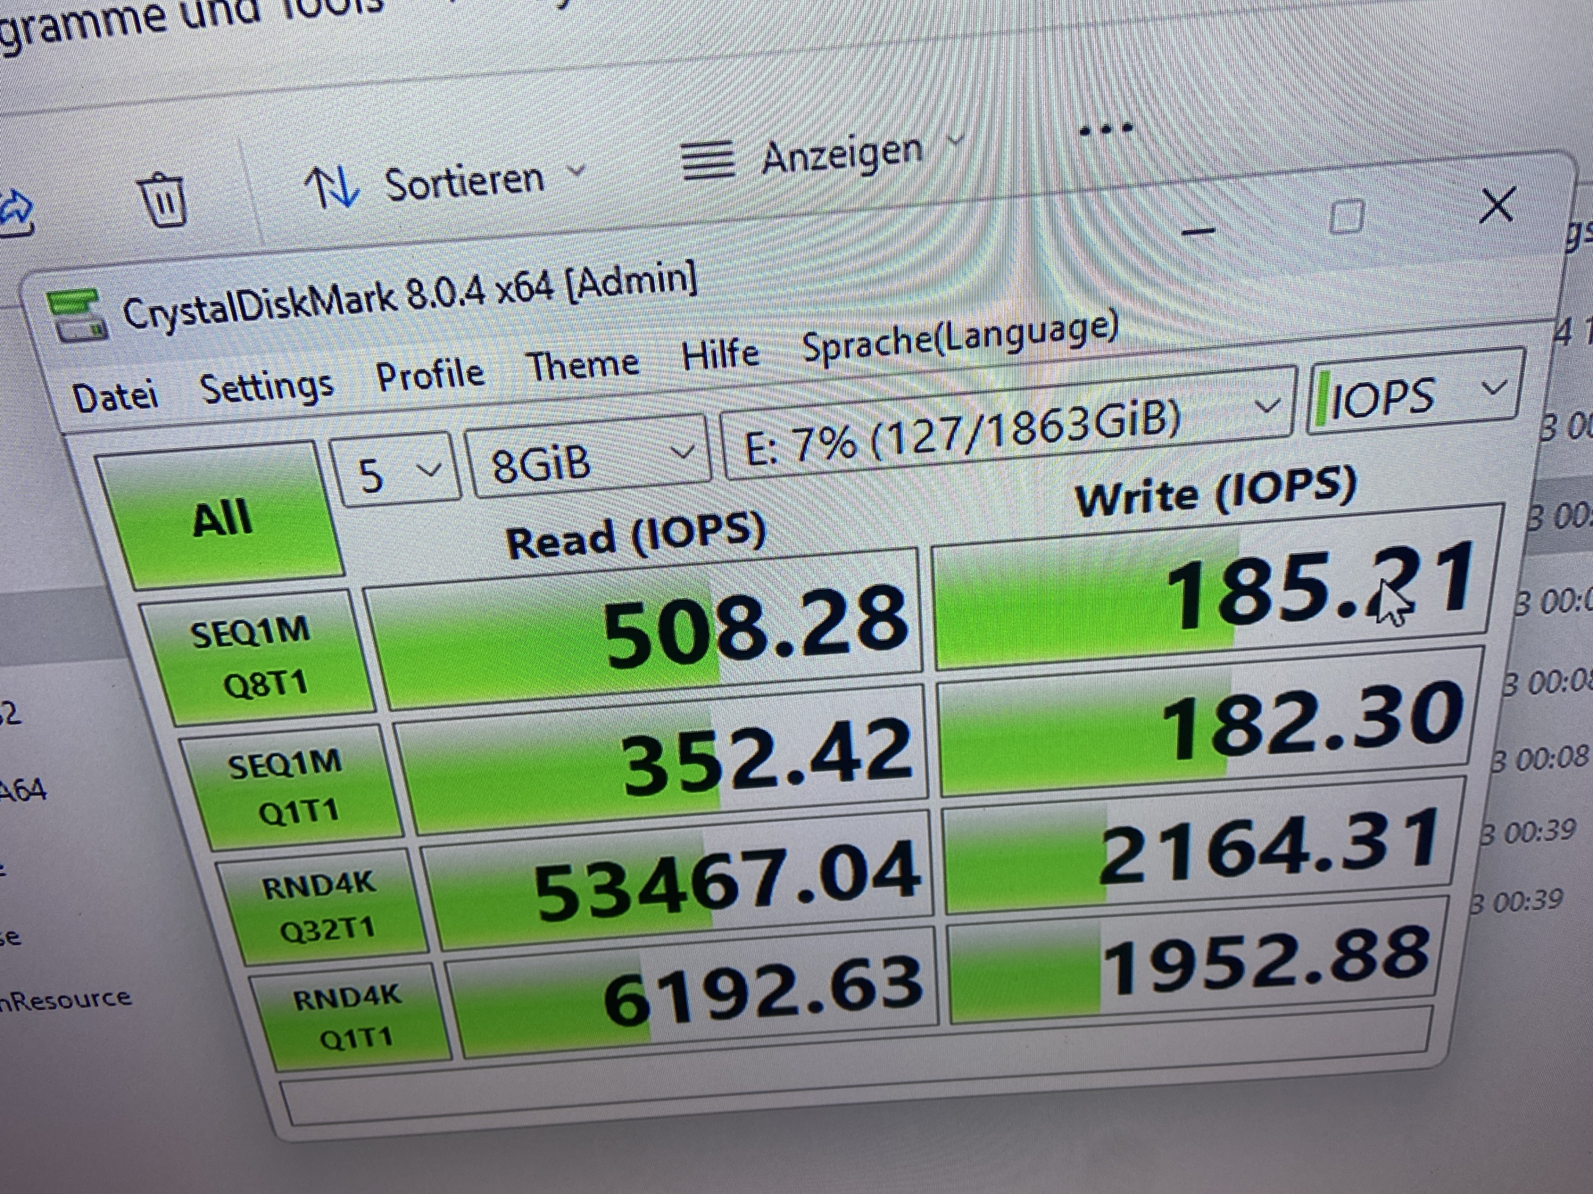The height and width of the screenshot is (1194, 1593).
Task: Open the Settings menu
Action: (x=266, y=387)
